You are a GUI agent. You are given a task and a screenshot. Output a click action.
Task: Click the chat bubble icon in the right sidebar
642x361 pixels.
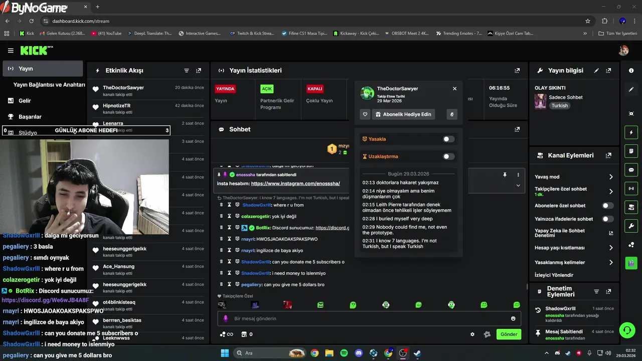click(x=631, y=170)
